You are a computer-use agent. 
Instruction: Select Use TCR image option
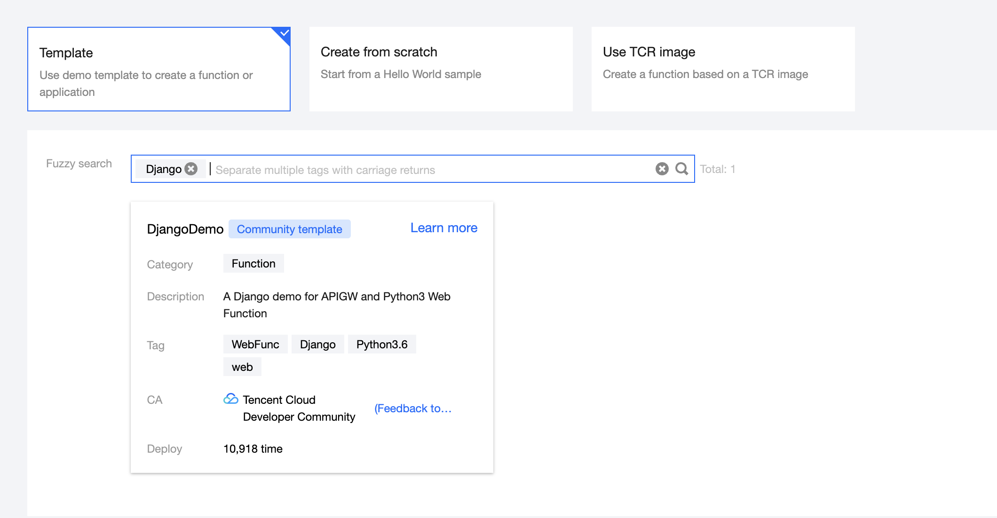point(723,69)
